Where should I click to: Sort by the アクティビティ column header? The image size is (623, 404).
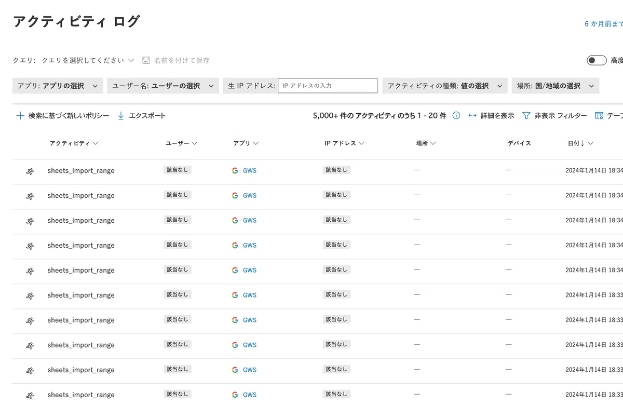click(74, 143)
